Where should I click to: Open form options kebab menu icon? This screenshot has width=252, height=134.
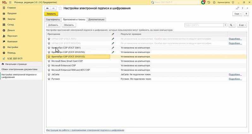243,8
